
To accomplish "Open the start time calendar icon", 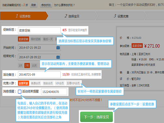I will point(58,48).
